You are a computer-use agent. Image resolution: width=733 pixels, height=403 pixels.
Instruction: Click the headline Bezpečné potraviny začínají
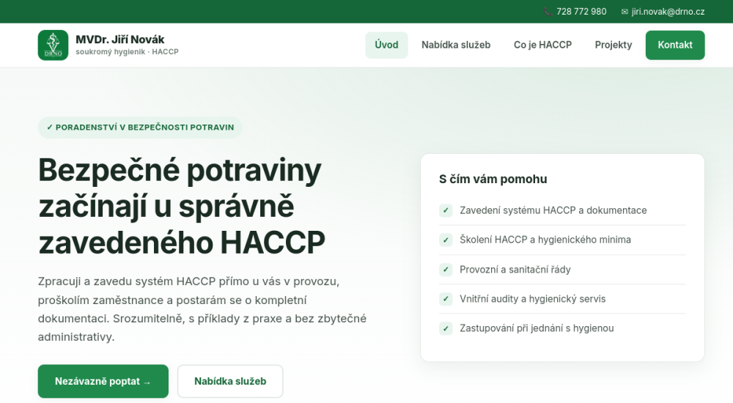(182, 206)
